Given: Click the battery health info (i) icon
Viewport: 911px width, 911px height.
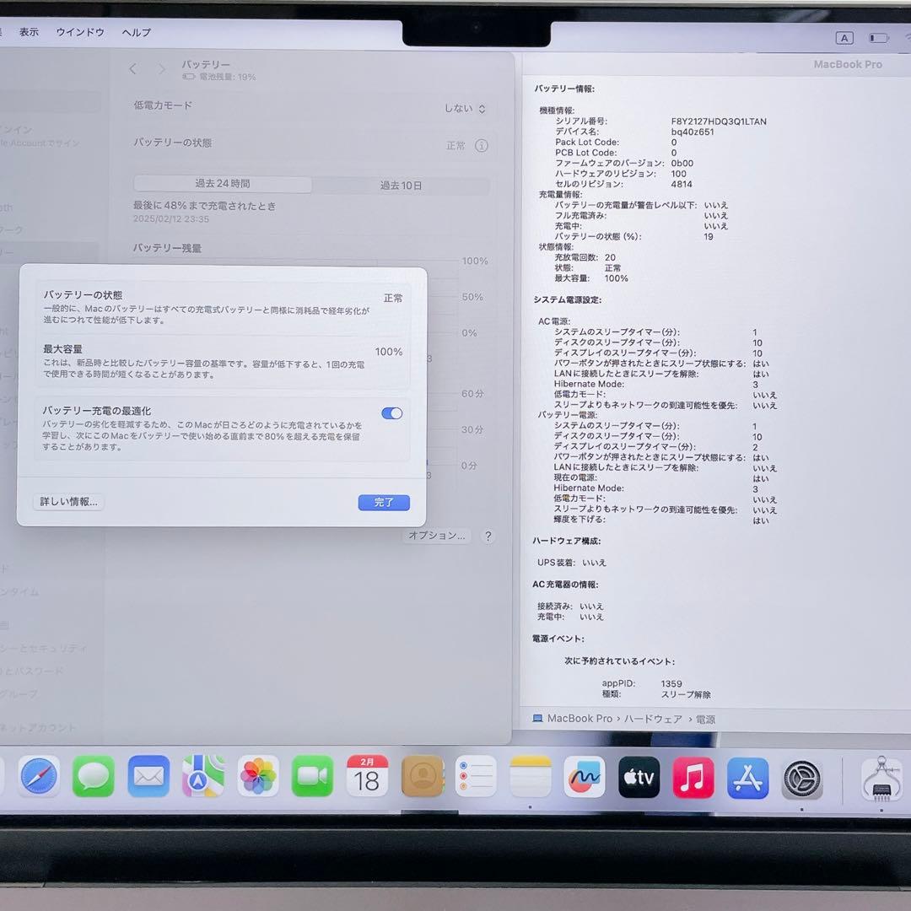Looking at the screenshot, I should coord(481,144).
